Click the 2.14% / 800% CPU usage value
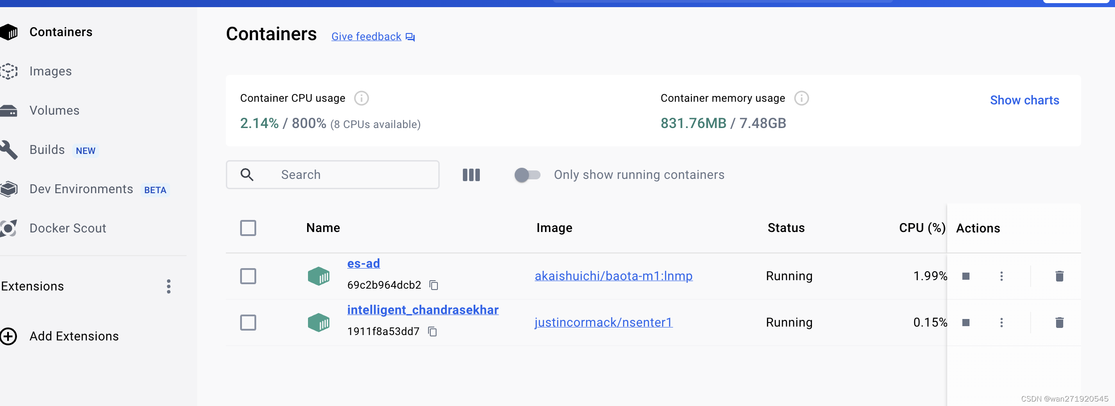Image resolution: width=1115 pixels, height=406 pixels. coord(283,124)
